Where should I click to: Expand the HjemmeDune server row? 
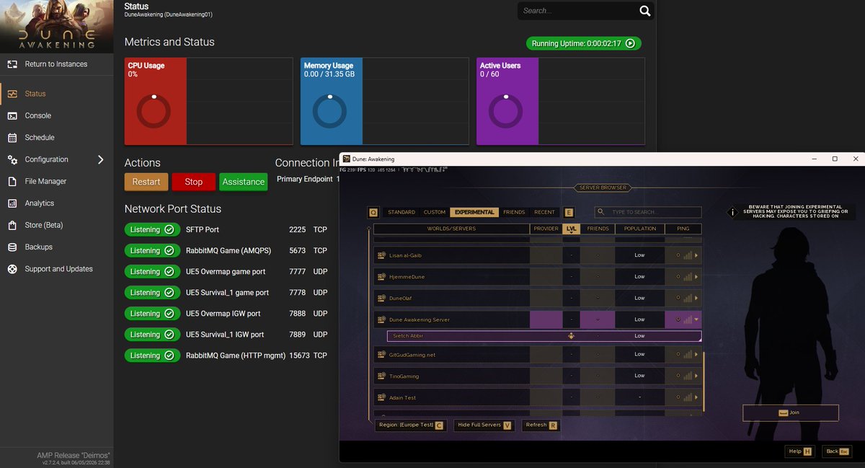pyautogui.click(x=696, y=277)
